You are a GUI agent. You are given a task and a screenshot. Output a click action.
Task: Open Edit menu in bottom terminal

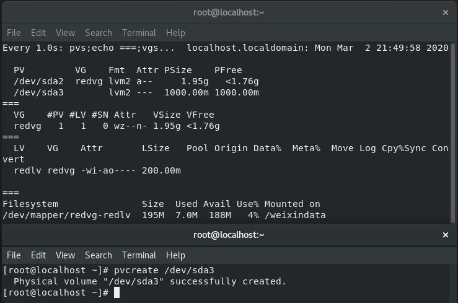(38, 255)
